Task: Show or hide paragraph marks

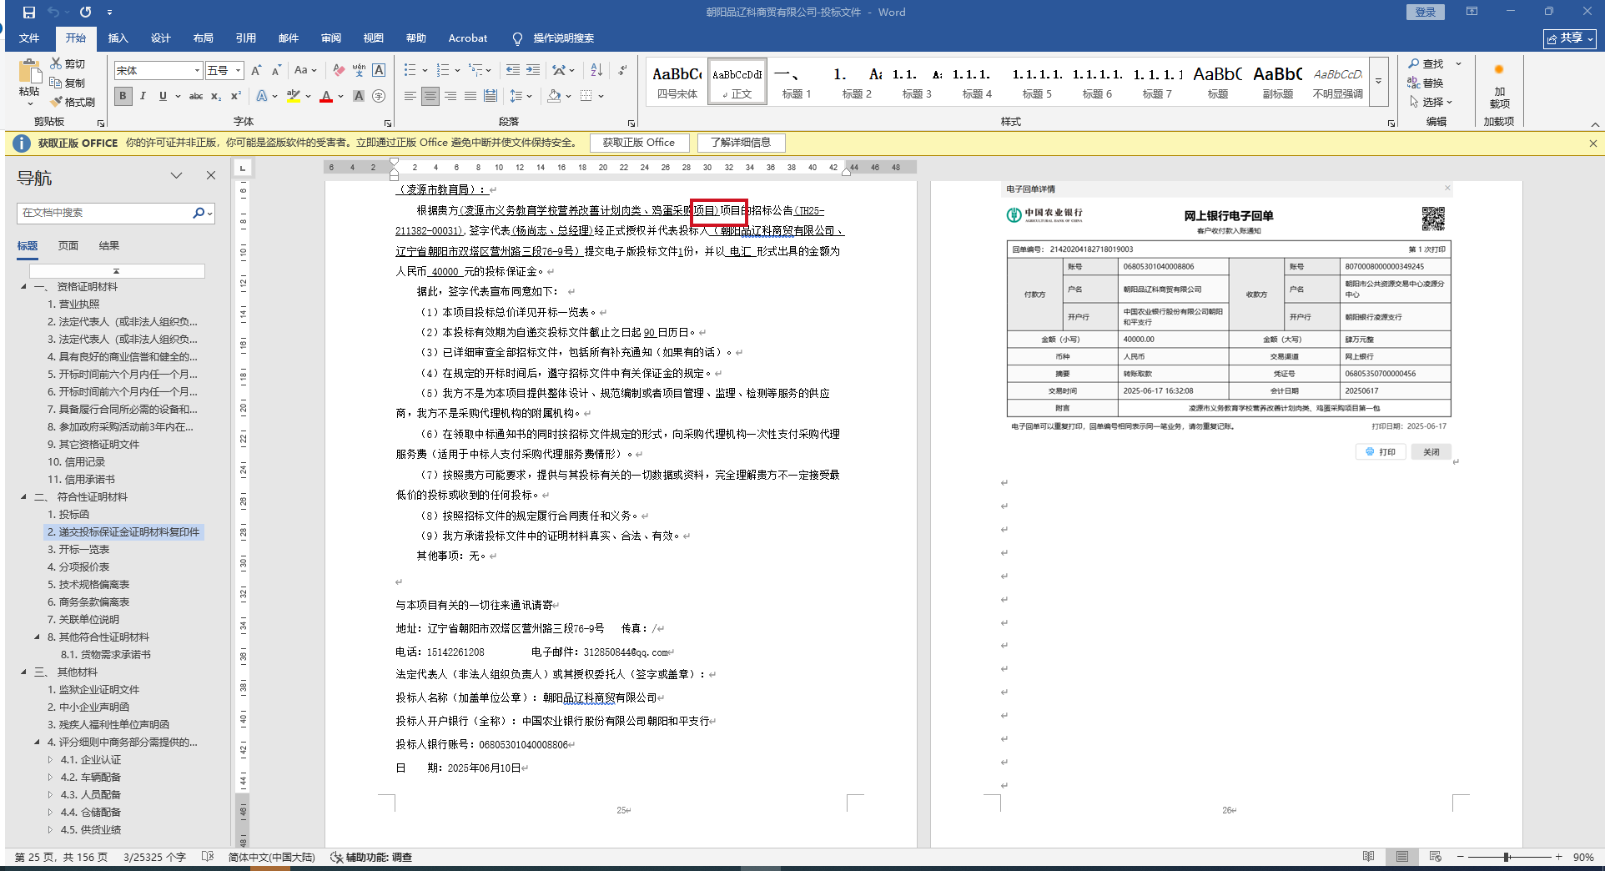Action: (622, 71)
